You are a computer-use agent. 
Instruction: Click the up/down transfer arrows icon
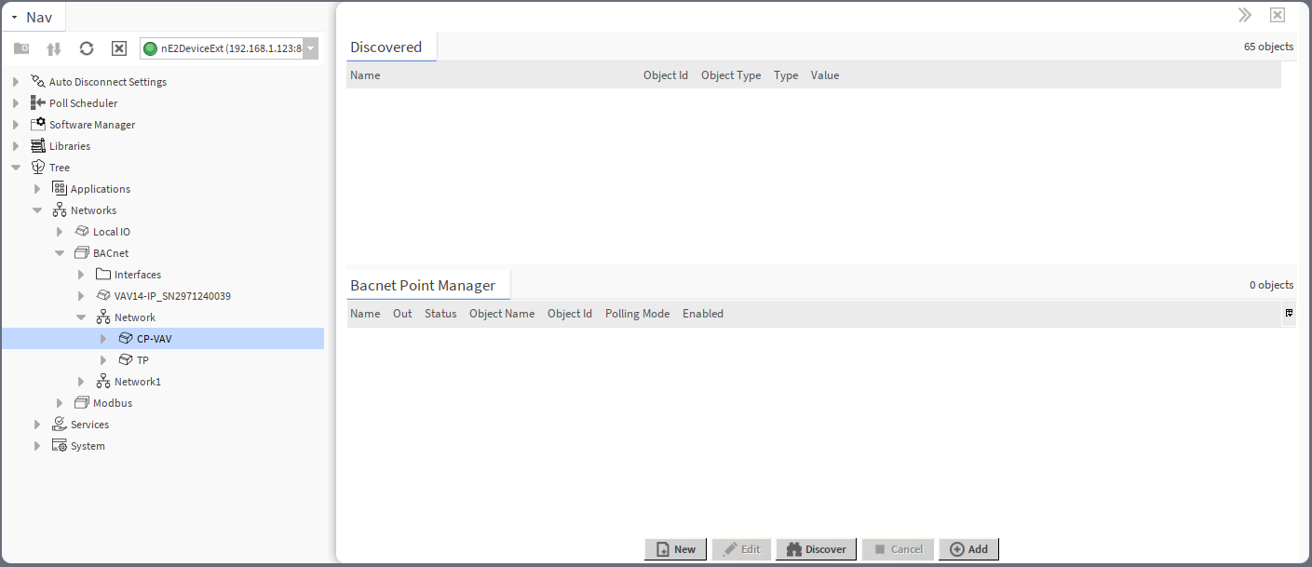tap(53, 47)
